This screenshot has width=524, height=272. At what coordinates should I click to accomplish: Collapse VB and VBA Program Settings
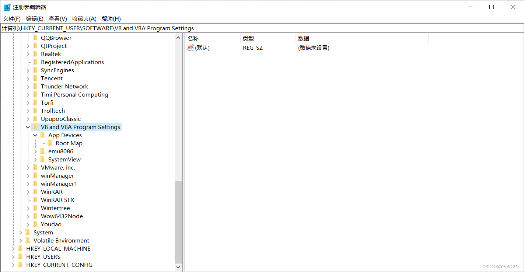[x=28, y=127]
